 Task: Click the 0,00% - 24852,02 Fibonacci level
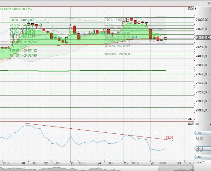pos(22,20)
